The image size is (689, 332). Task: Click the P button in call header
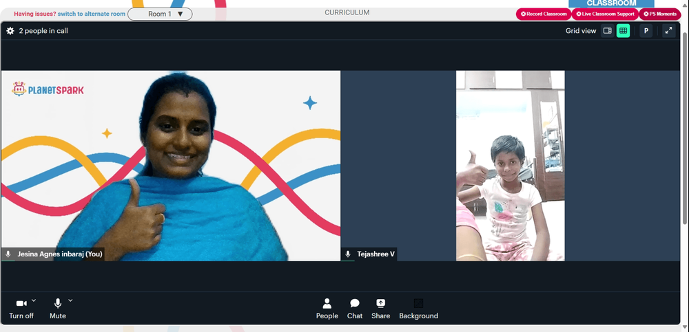(646, 31)
